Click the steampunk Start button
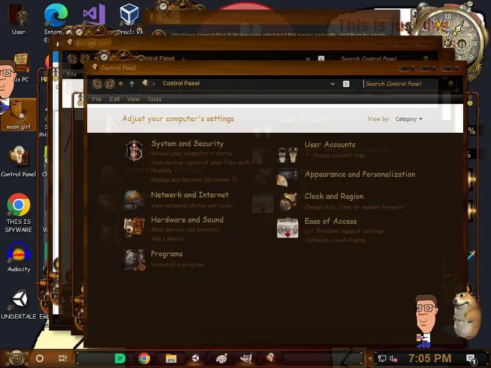 click(16, 358)
